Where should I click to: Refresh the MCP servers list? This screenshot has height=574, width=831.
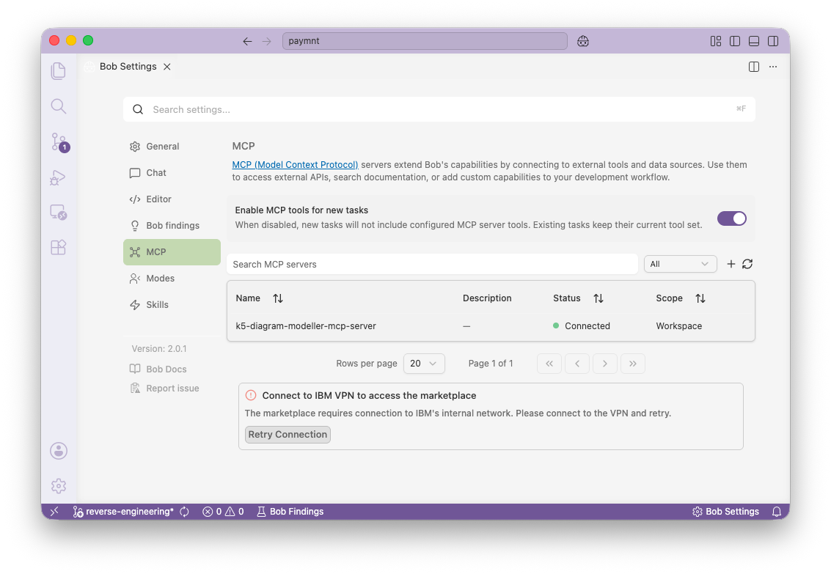[747, 264]
